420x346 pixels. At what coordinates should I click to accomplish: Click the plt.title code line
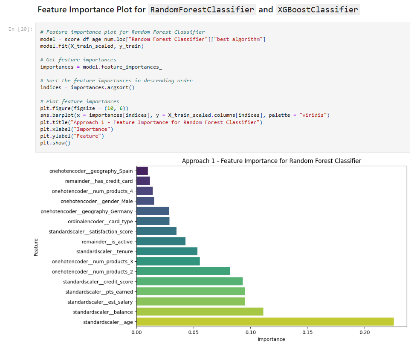point(151,122)
